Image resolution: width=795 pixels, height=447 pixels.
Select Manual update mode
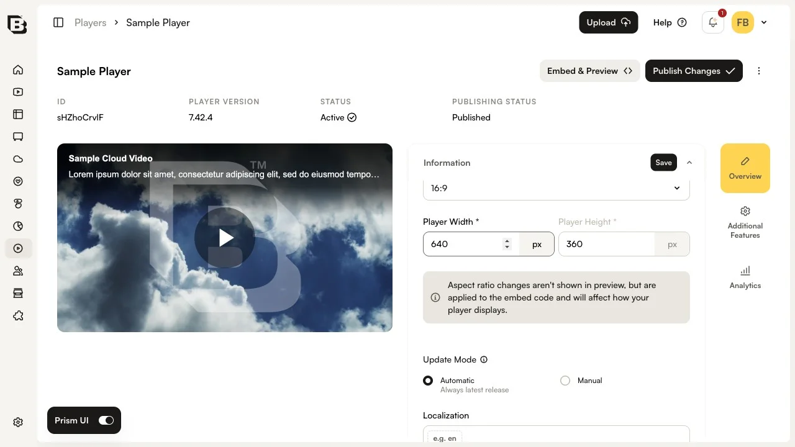[x=565, y=381]
